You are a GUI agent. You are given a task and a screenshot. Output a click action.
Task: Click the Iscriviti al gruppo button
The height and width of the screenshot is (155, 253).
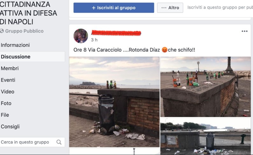pyautogui.click(x=114, y=8)
